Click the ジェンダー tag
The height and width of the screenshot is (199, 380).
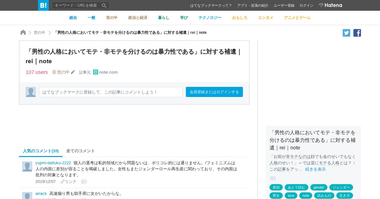[341, 187]
